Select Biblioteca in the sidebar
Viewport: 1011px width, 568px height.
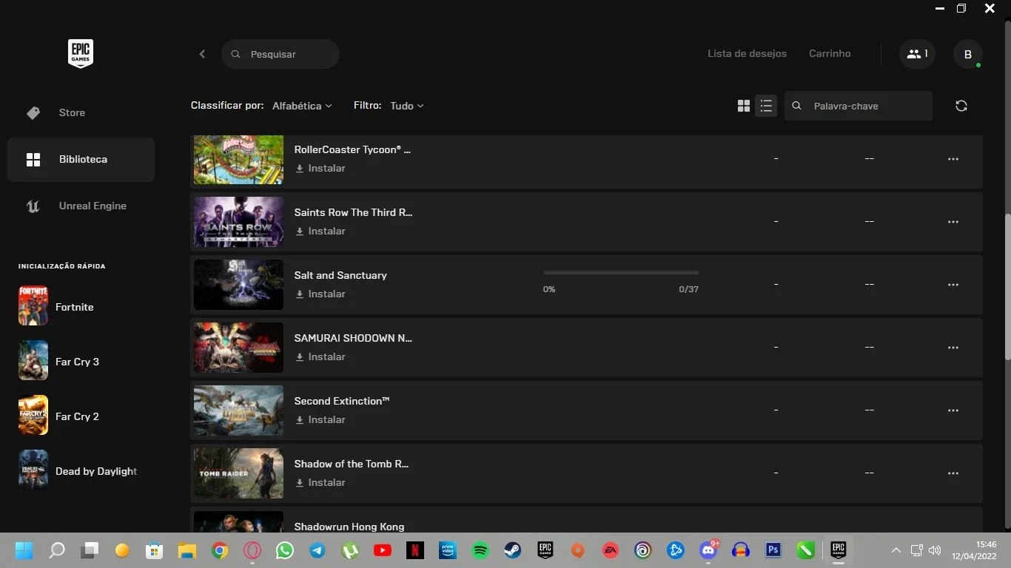[x=81, y=159]
